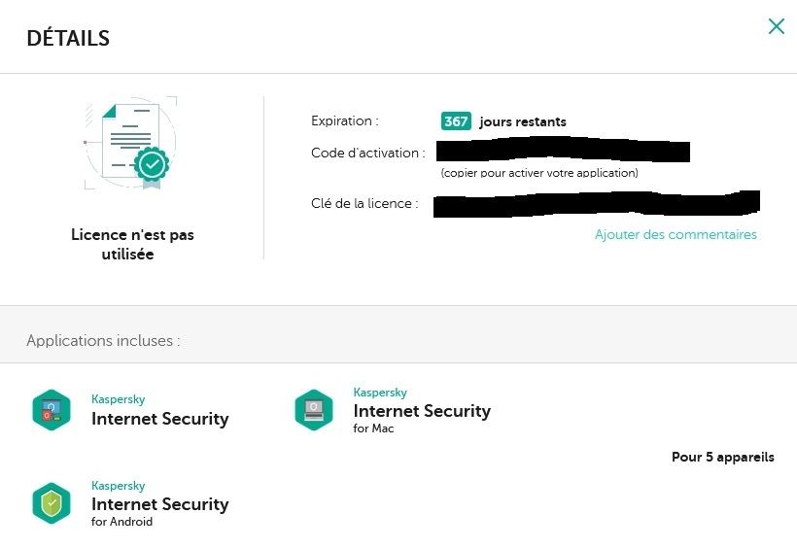Click the "Clé de la licence" label

click(x=364, y=204)
